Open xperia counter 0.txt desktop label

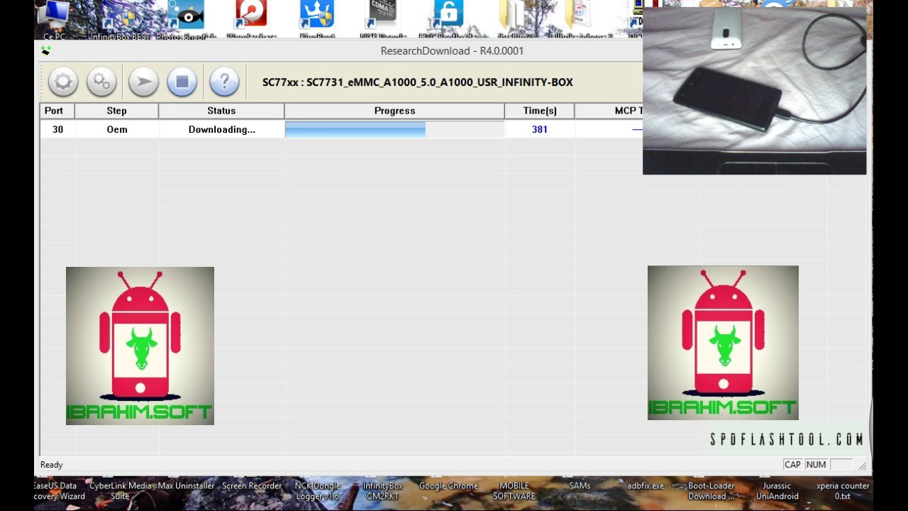(x=843, y=491)
